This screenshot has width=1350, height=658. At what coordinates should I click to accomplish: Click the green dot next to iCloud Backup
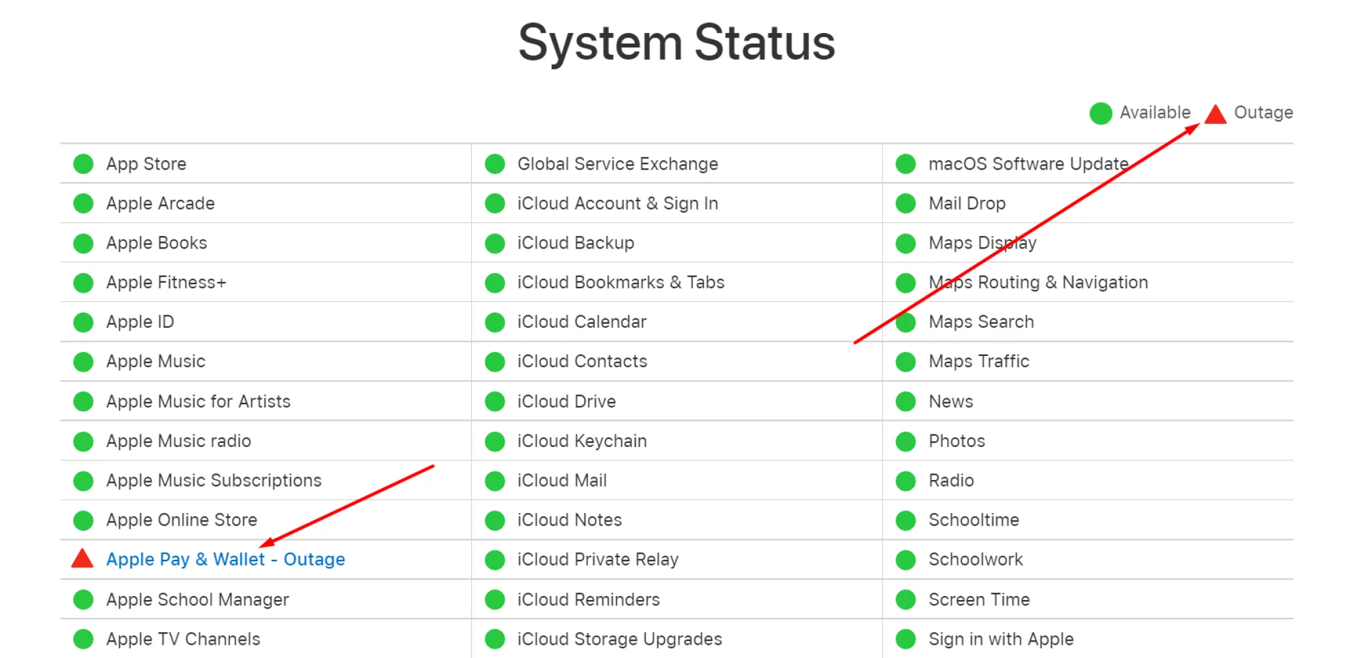(x=494, y=243)
